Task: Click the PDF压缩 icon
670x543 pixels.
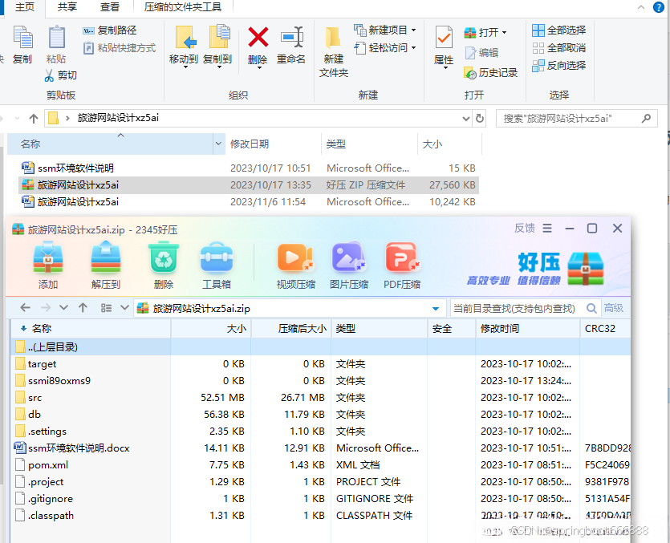Action: (402, 257)
